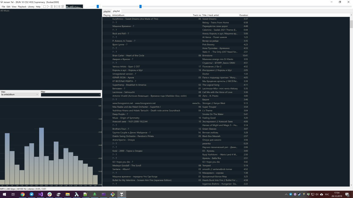Click the seekbar position handle

tap(140, 6)
